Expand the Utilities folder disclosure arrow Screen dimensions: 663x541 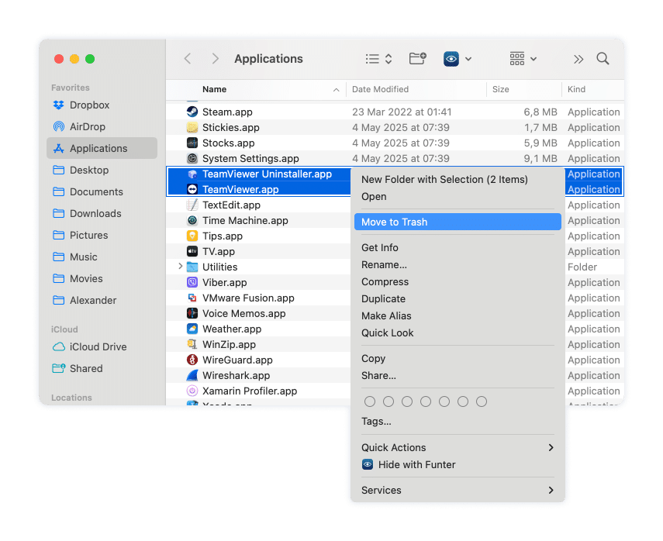pyautogui.click(x=181, y=267)
